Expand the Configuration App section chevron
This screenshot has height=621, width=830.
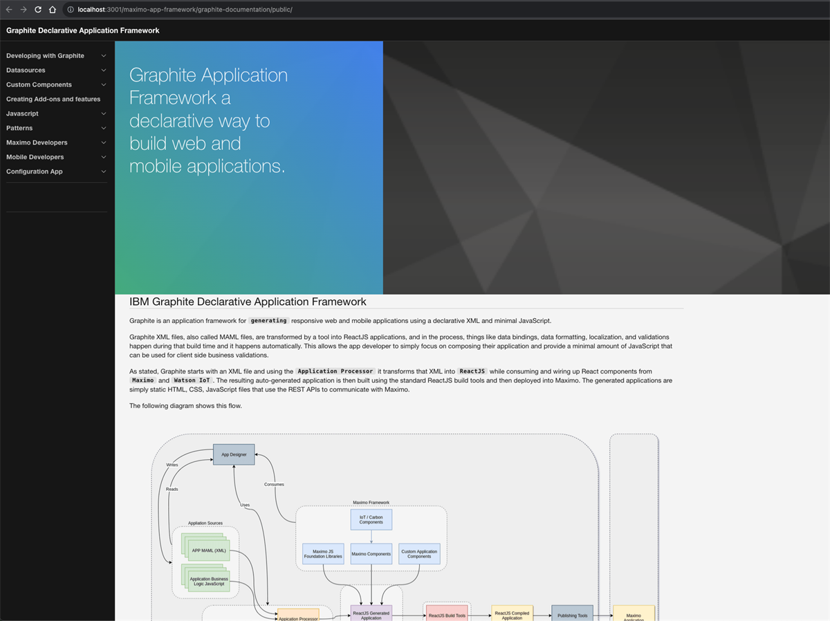[x=104, y=172]
